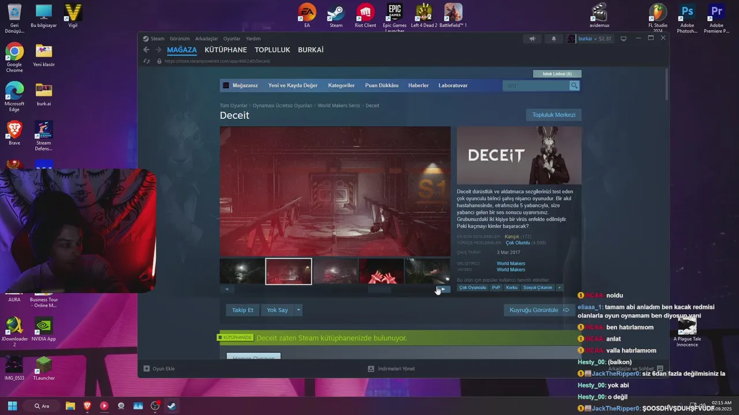739x415 pixels.
Task: Open Puan Dükkânı
Action: click(x=382, y=85)
